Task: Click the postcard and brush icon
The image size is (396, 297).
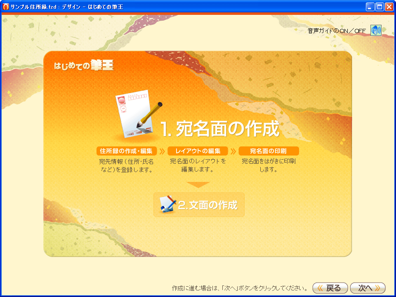Action: (139, 115)
